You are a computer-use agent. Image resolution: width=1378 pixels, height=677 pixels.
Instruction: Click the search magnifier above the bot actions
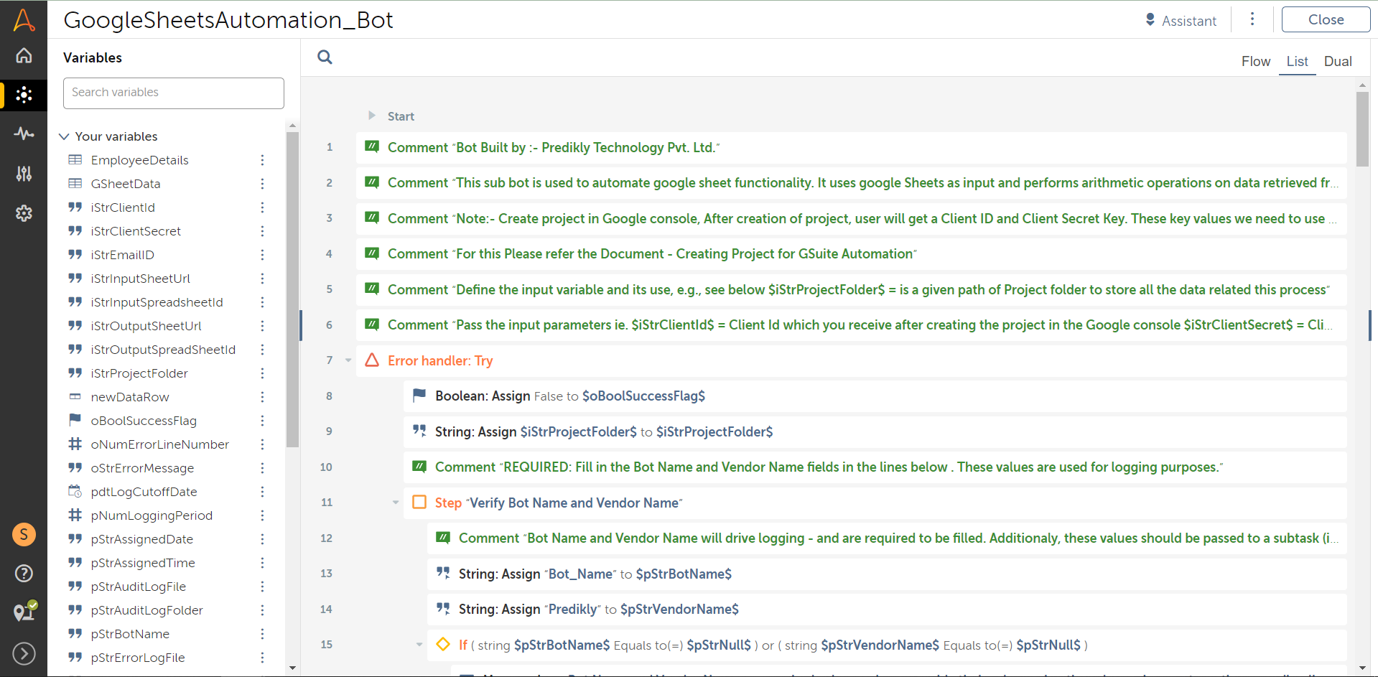point(325,57)
